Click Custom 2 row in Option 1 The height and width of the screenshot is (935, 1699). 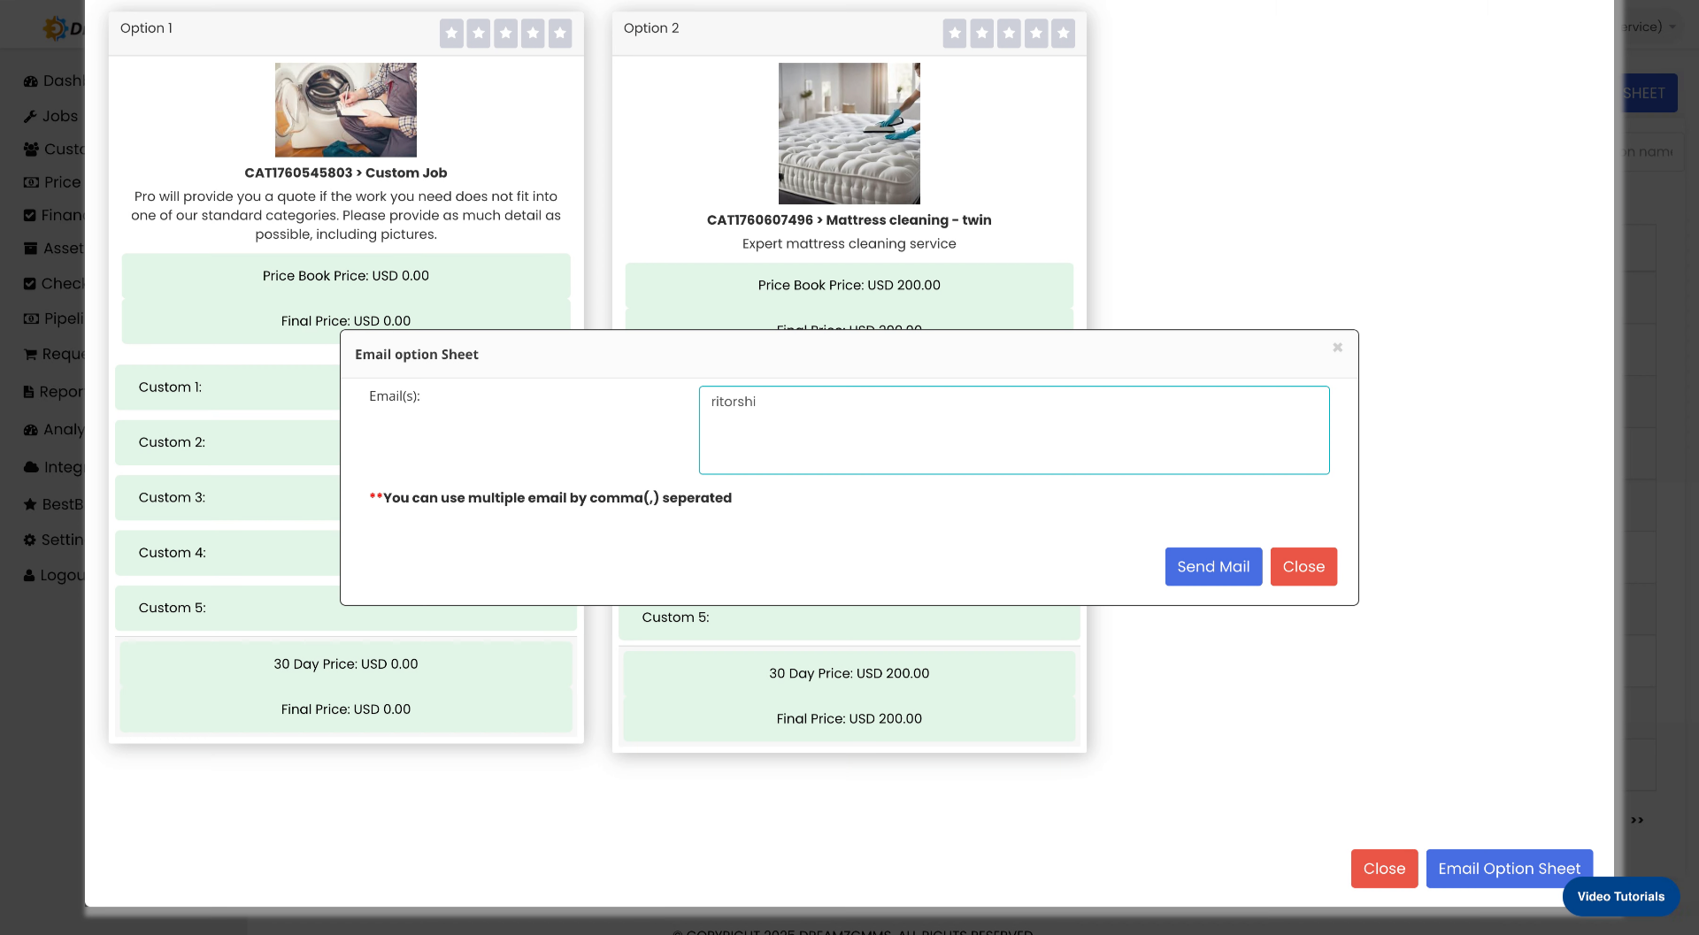click(227, 442)
